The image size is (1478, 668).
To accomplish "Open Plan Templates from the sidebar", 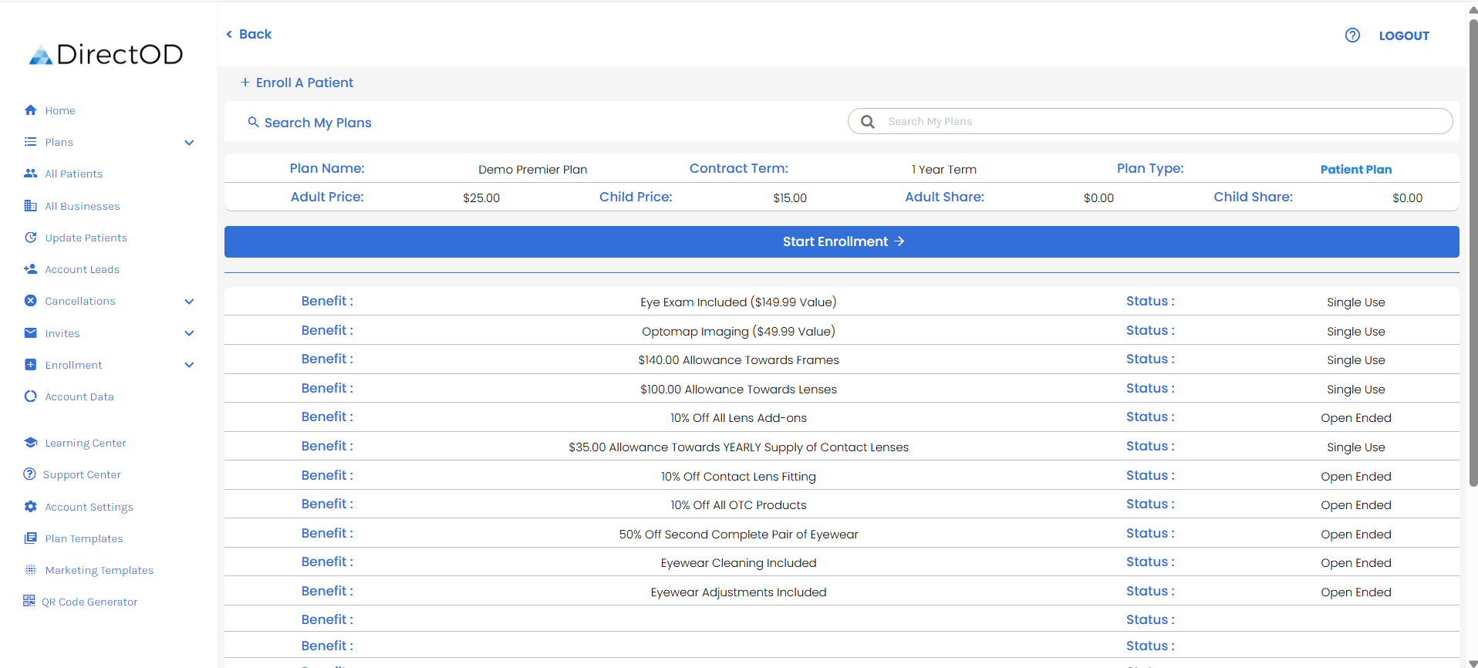I will [83, 538].
